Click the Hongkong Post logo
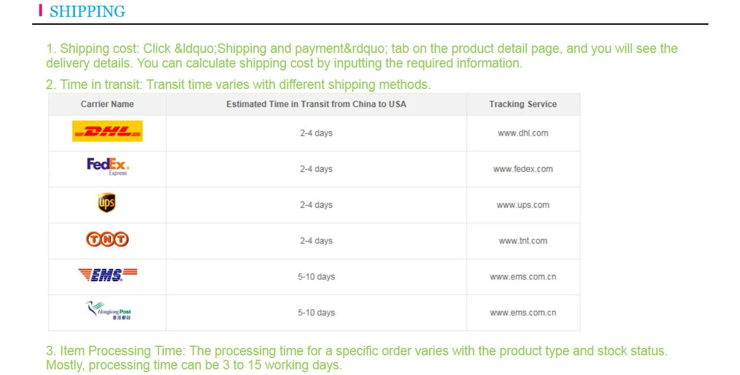 coord(108,311)
